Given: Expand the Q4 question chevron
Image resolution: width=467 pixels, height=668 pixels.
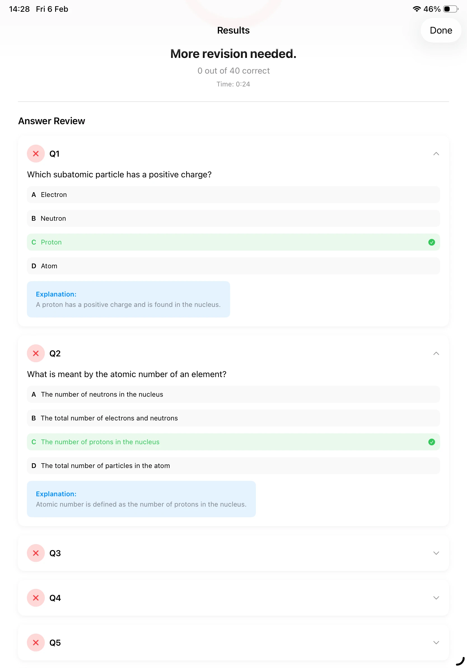Looking at the screenshot, I should click(x=436, y=598).
